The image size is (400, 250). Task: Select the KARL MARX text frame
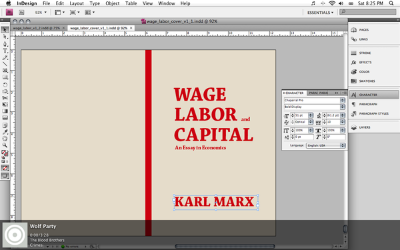[216, 203]
